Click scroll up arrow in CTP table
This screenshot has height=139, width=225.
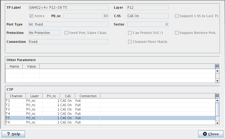(x=217, y=100)
